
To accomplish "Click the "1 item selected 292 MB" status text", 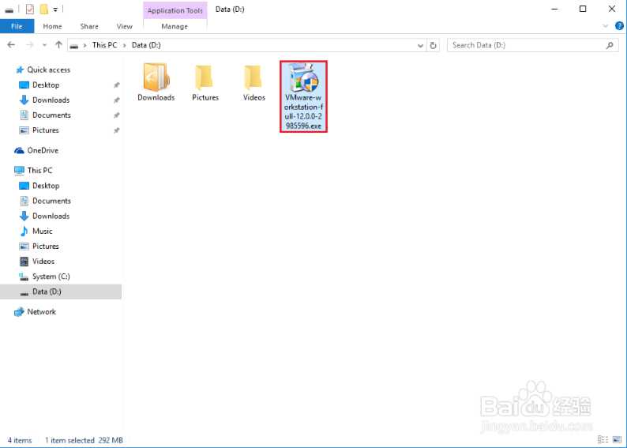I will pos(84,440).
